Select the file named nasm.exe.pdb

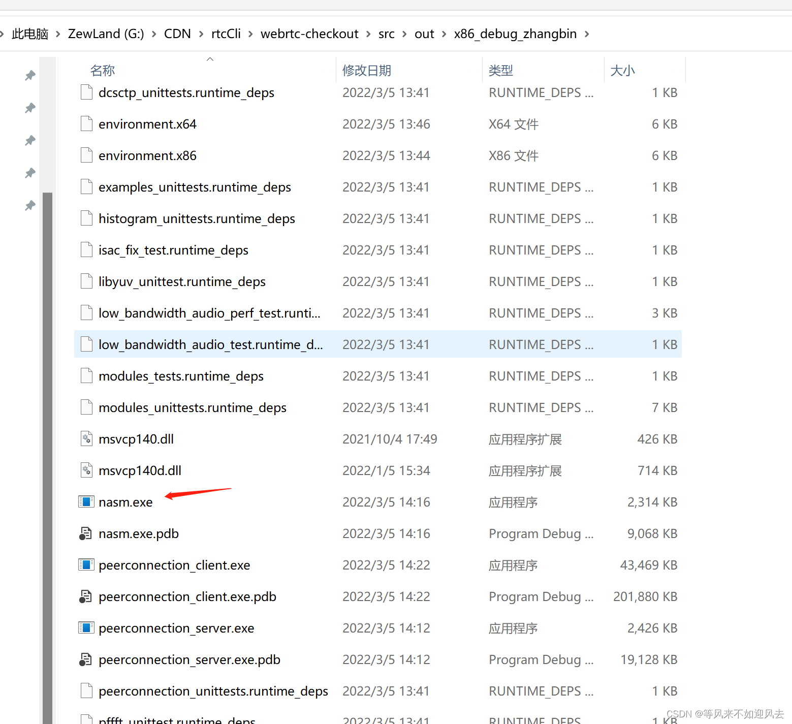coord(139,533)
